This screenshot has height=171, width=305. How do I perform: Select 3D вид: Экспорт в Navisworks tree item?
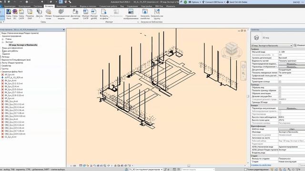(x=23, y=45)
